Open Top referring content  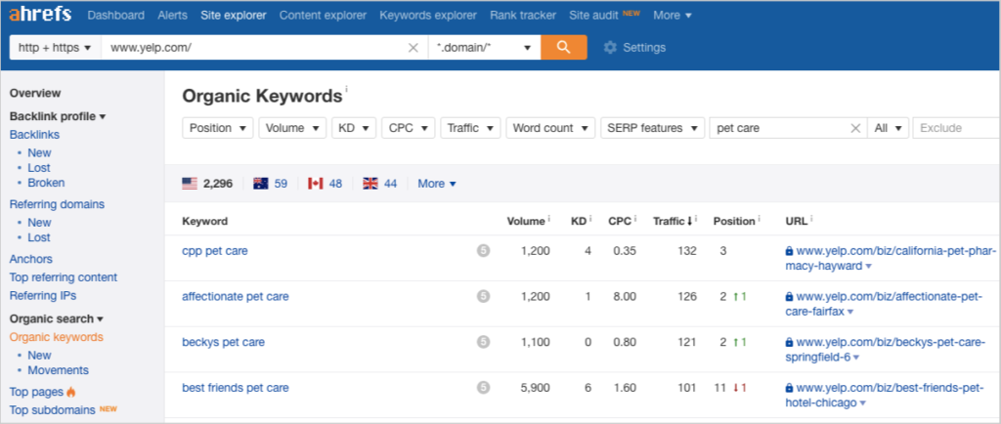click(x=64, y=277)
